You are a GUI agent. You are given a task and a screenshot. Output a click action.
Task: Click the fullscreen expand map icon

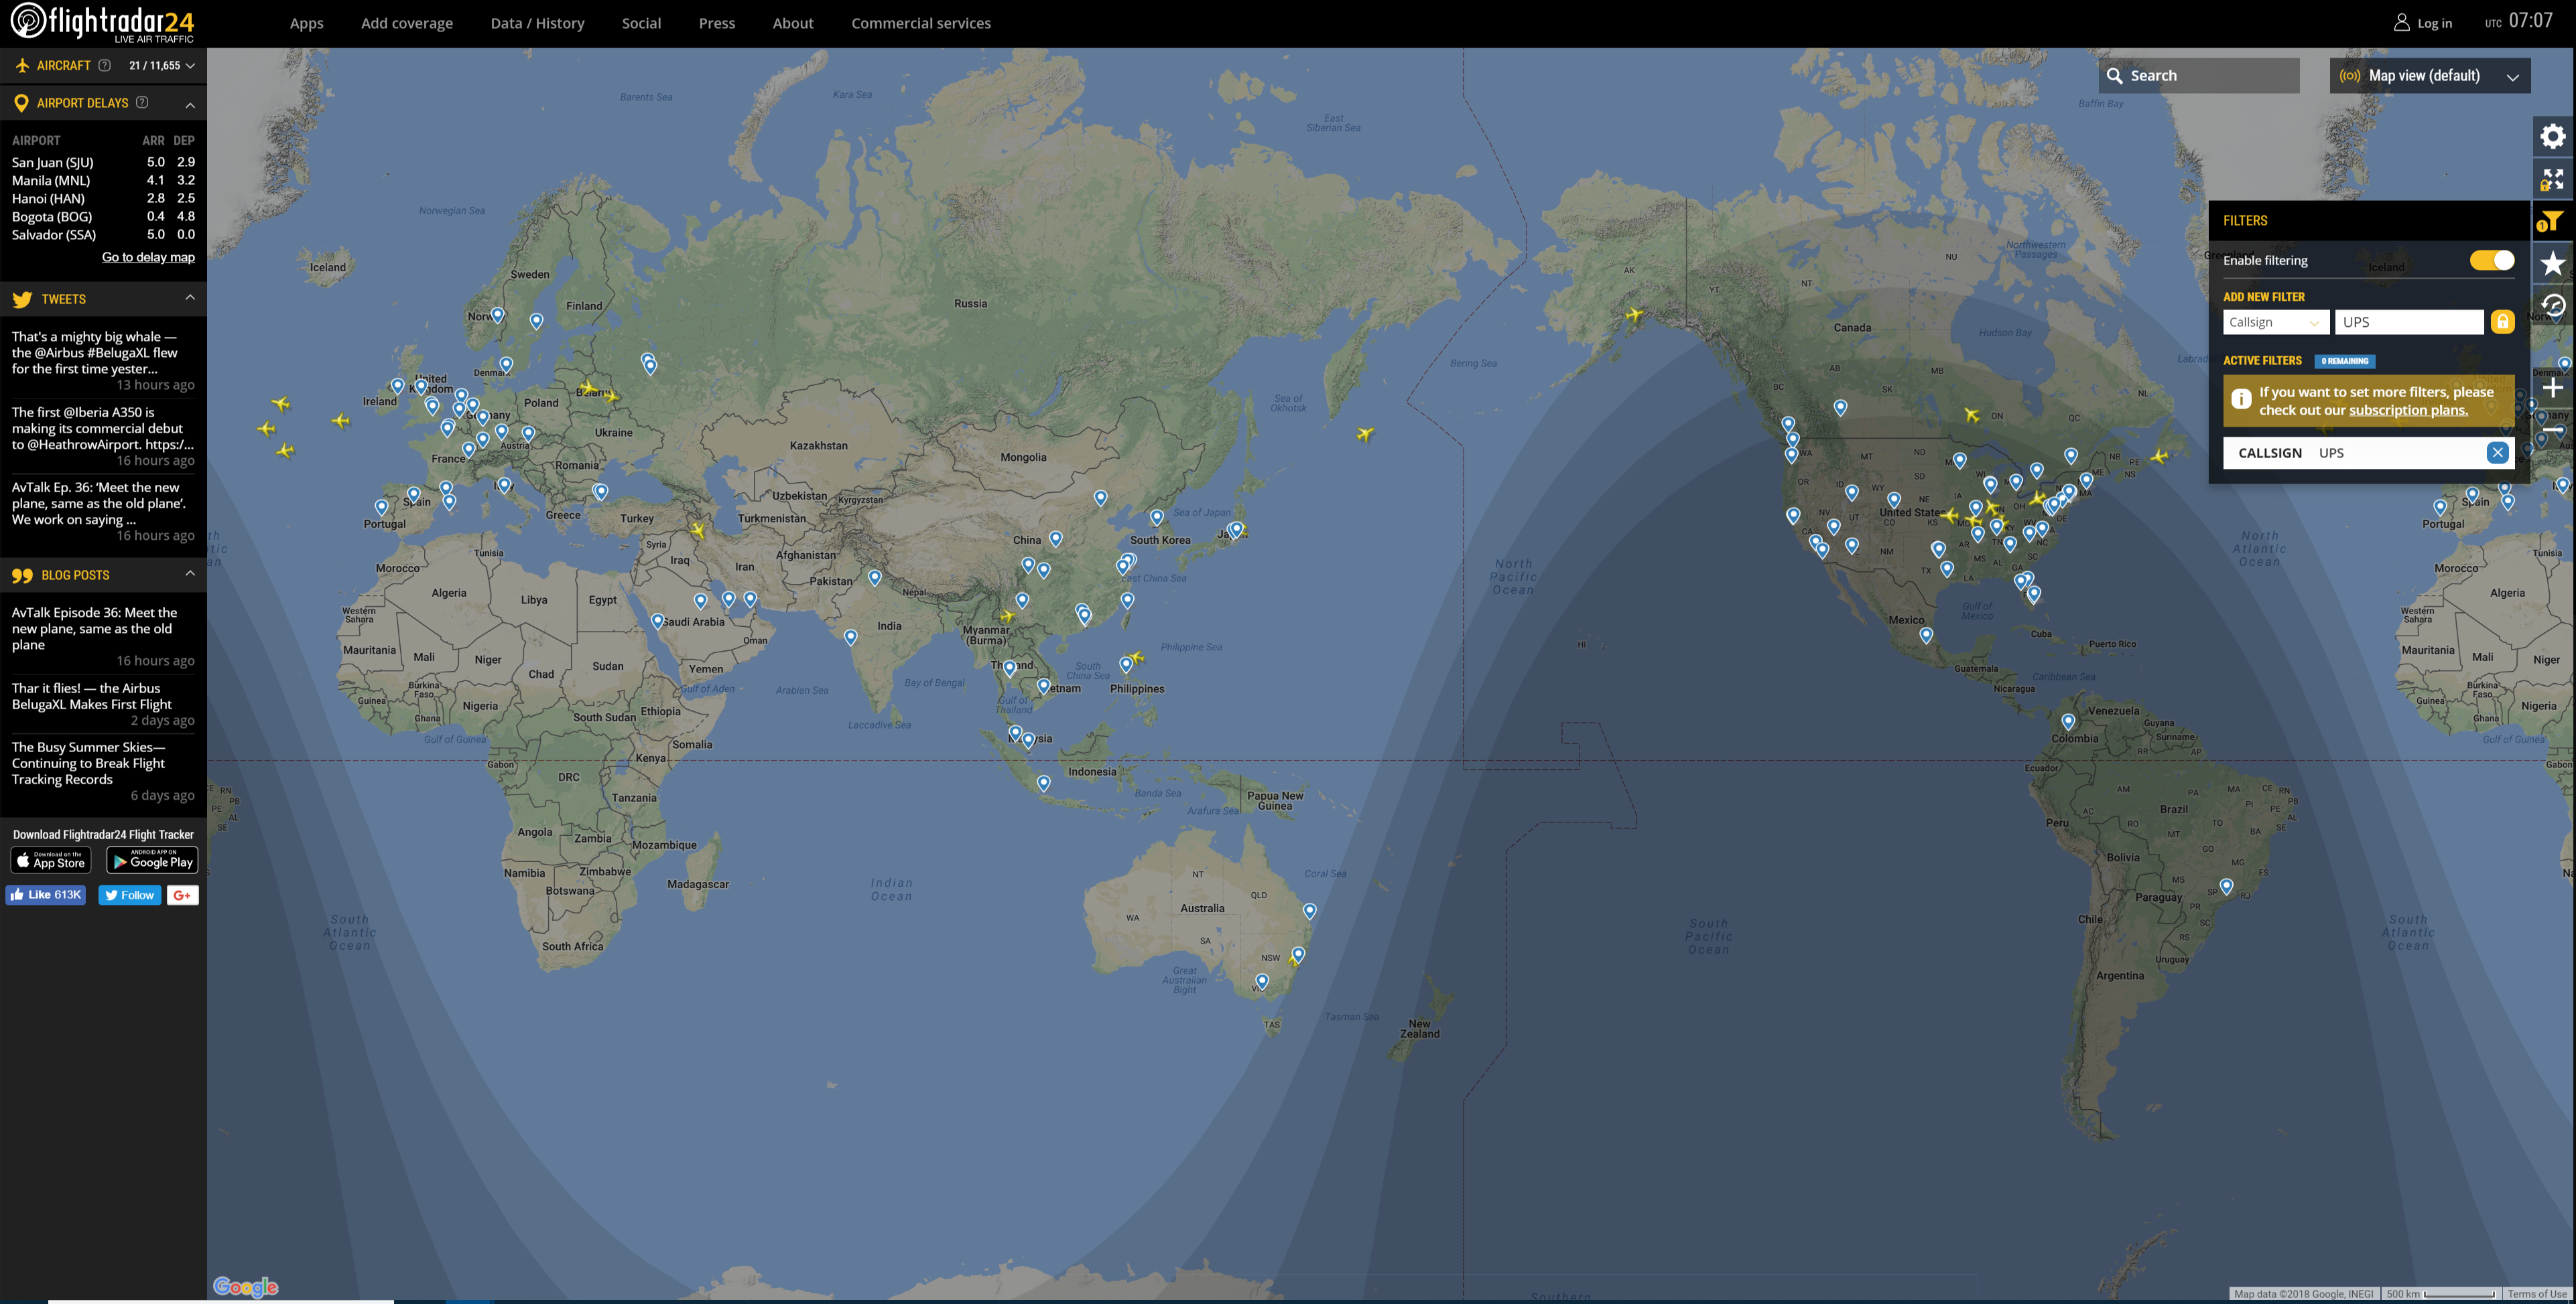[x=2553, y=179]
